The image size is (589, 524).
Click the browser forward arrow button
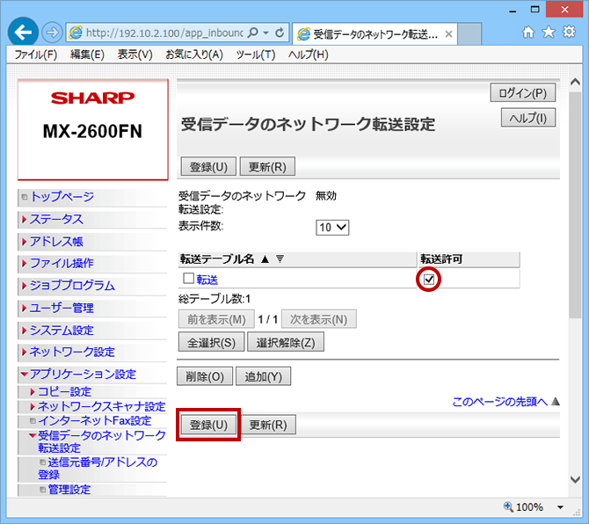52,33
